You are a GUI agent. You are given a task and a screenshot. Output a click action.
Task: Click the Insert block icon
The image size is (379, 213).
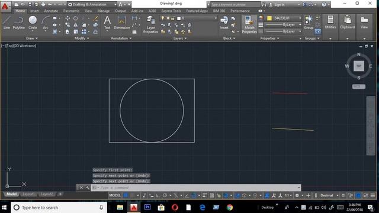[224, 23]
